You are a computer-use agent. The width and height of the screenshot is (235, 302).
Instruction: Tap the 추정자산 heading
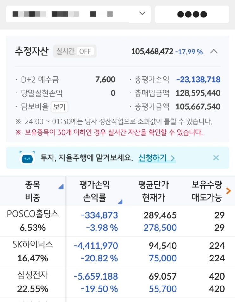tap(32, 51)
